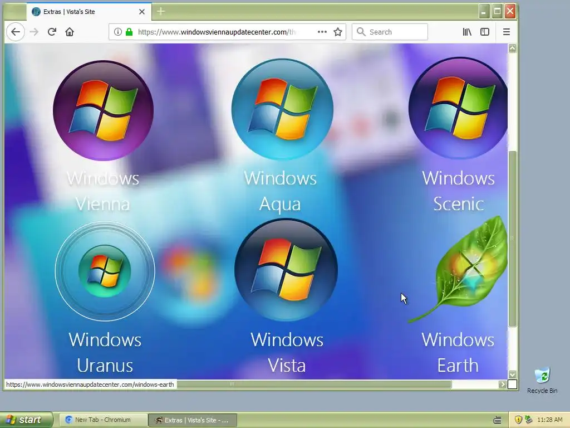Viewport: 570px width, 428px height.
Task: Open the Windows Aqua blue orb
Action: coord(282,109)
